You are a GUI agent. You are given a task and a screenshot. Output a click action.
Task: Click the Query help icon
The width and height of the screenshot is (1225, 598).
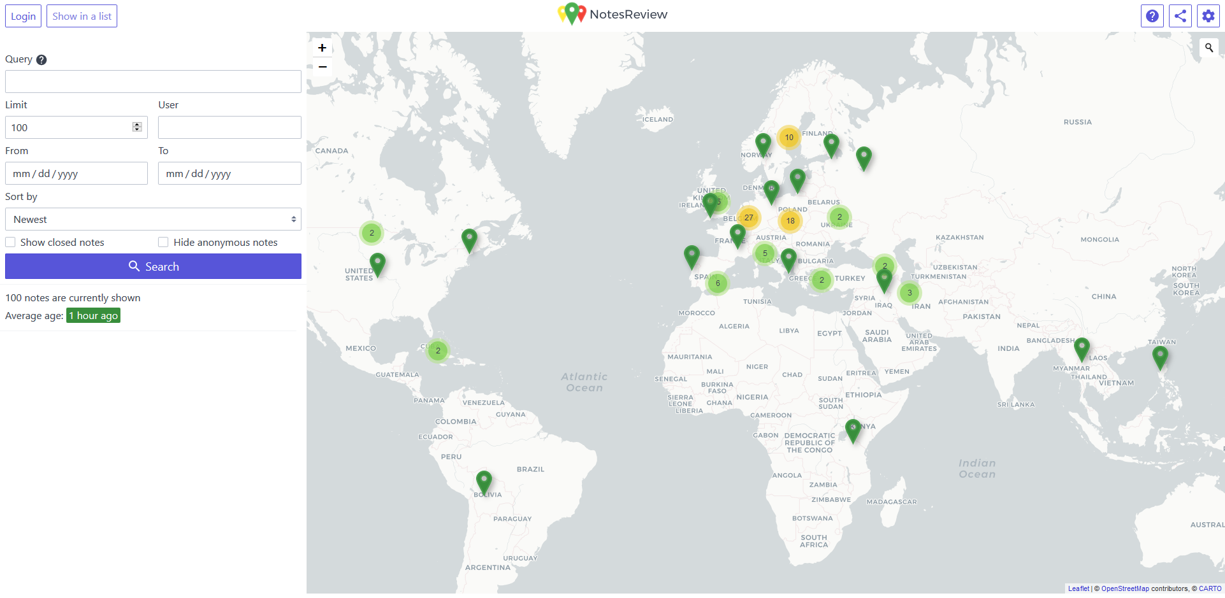click(x=41, y=60)
